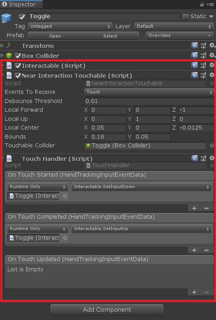The width and height of the screenshot is (216, 320).
Task: Enable the Static checkbox
Action: click(186, 17)
